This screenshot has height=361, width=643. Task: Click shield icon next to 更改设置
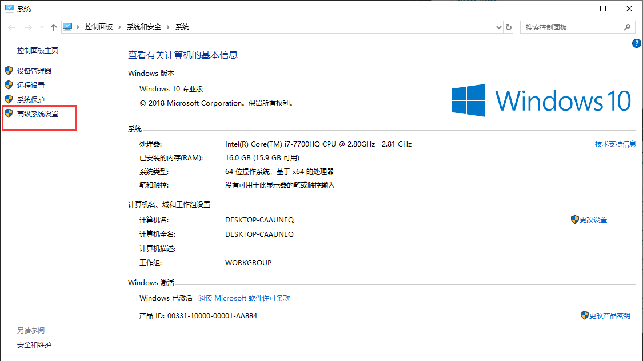pos(575,220)
